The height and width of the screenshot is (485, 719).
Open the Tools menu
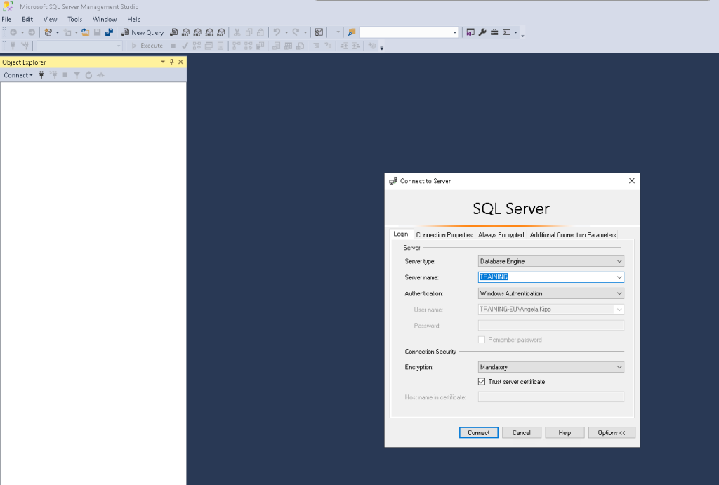pyautogui.click(x=74, y=19)
